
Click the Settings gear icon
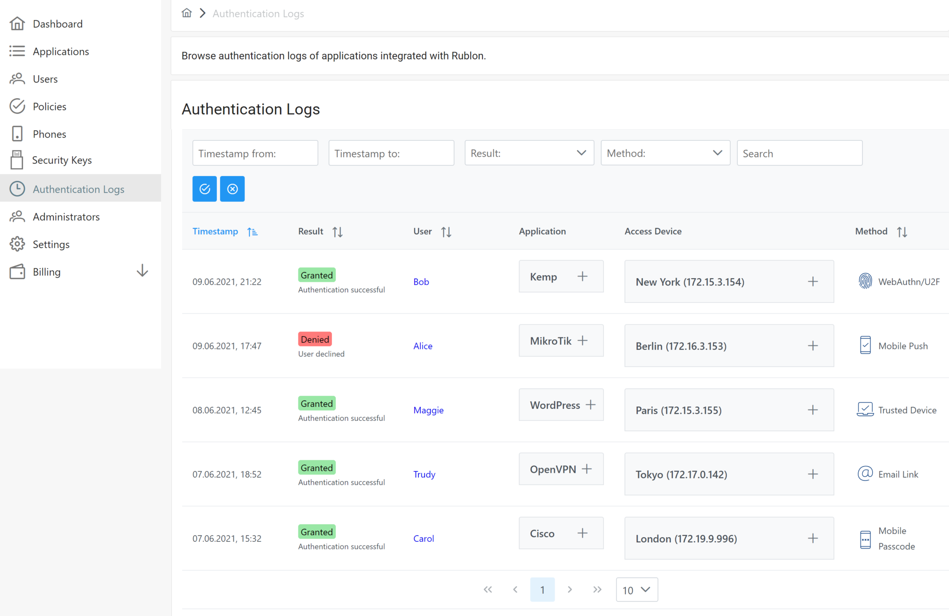17,244
